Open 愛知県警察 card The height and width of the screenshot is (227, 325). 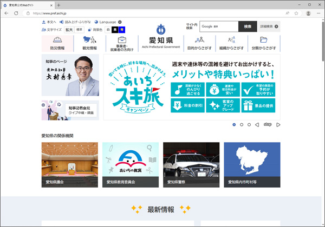[191, 165]
